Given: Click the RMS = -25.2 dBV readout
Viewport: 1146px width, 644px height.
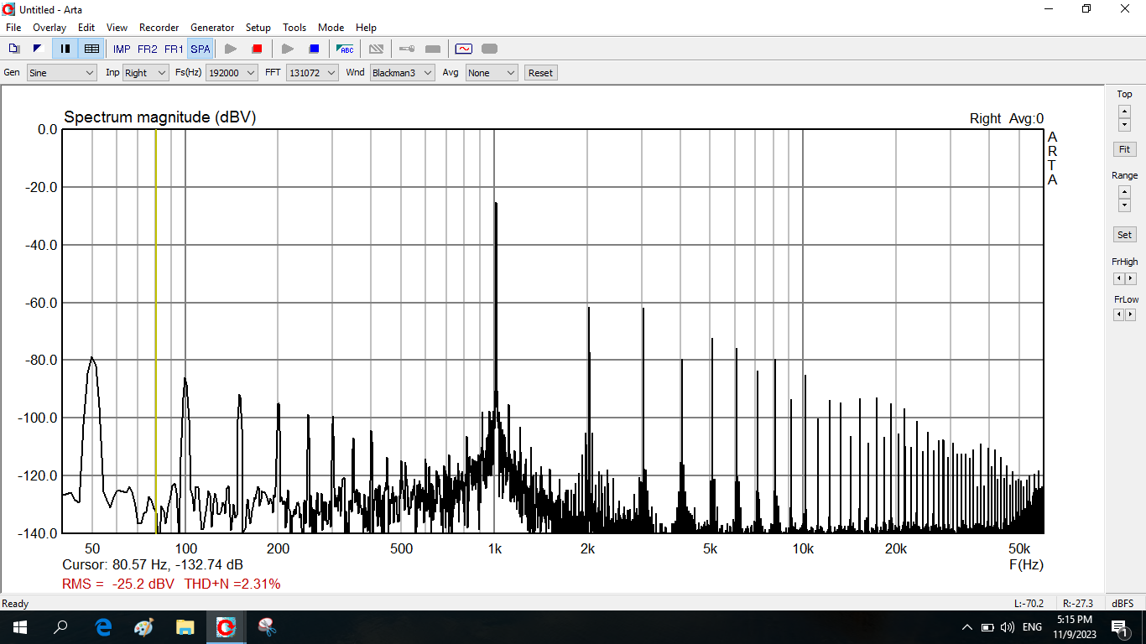Looking at the screenshot, I should tap(118, 584).
